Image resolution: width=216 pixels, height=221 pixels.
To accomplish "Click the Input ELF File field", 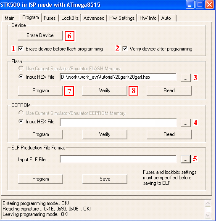I will click(118, 159).
